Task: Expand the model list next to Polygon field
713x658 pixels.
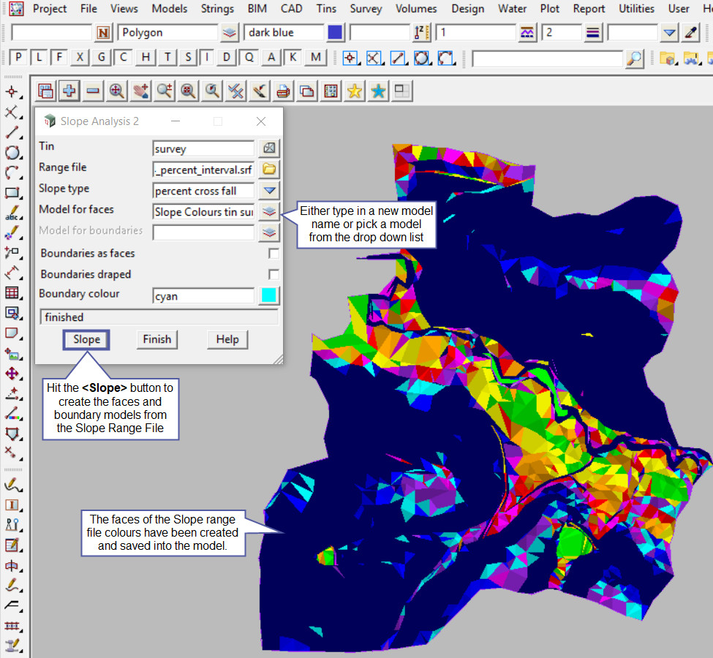Action: pos(230,33)
